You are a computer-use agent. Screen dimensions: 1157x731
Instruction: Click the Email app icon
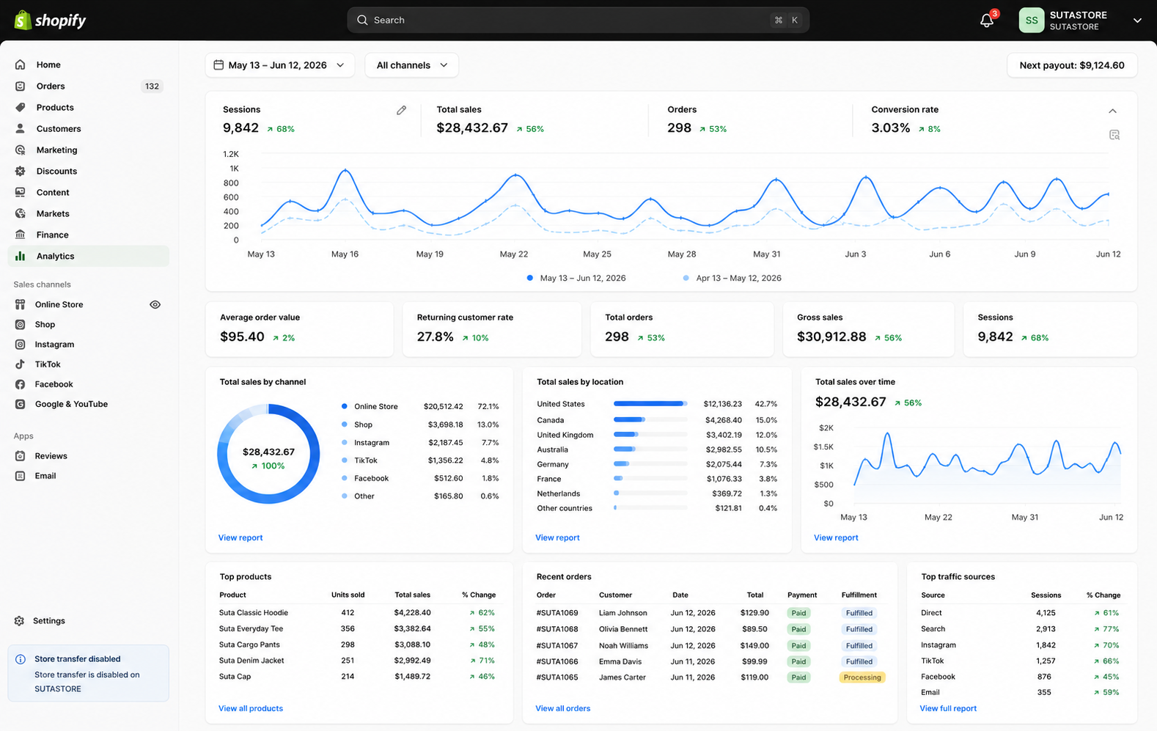21,476
